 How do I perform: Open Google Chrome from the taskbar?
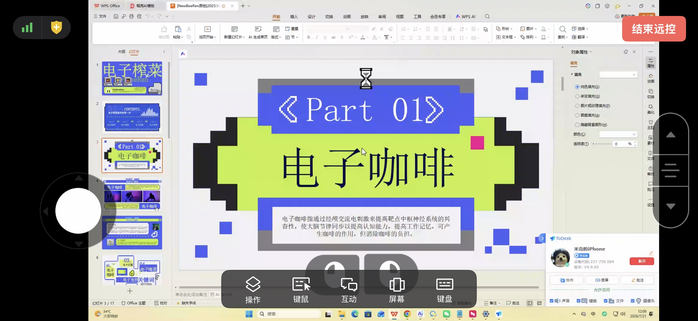(x=407, y=314)
